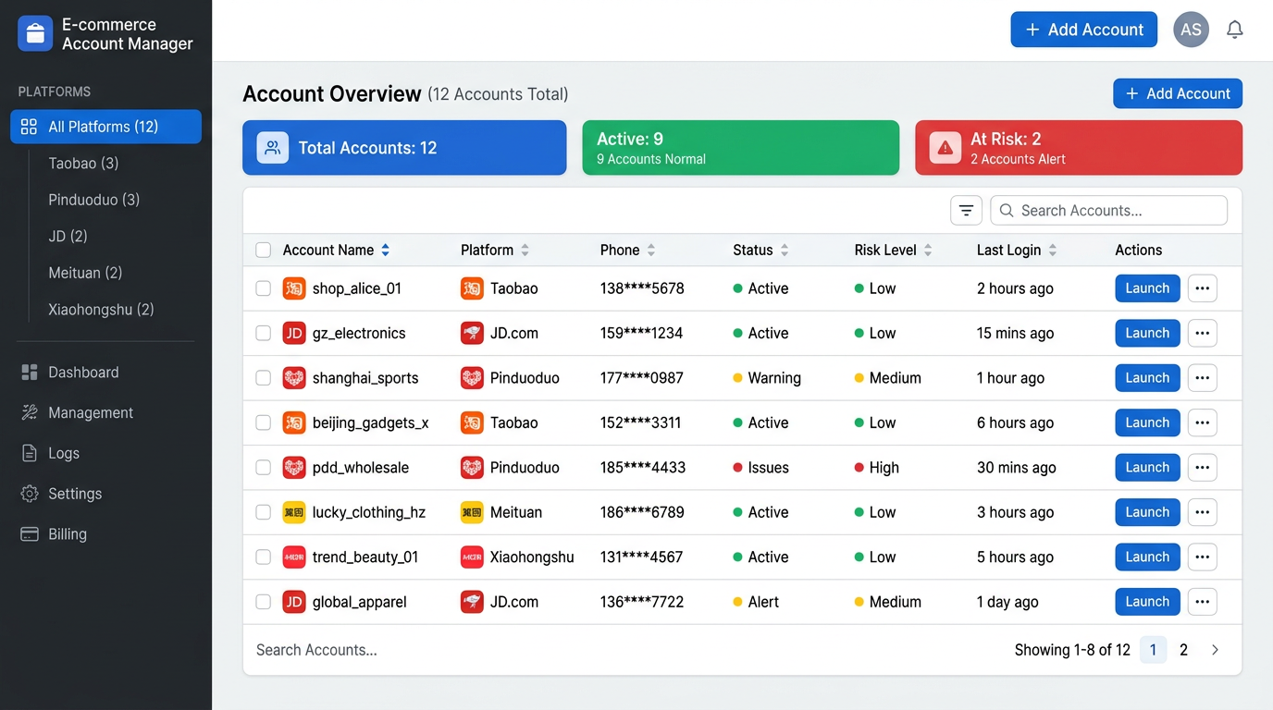
Task: Focus the Search Accounts input field
Action: tap(1119, 211)
